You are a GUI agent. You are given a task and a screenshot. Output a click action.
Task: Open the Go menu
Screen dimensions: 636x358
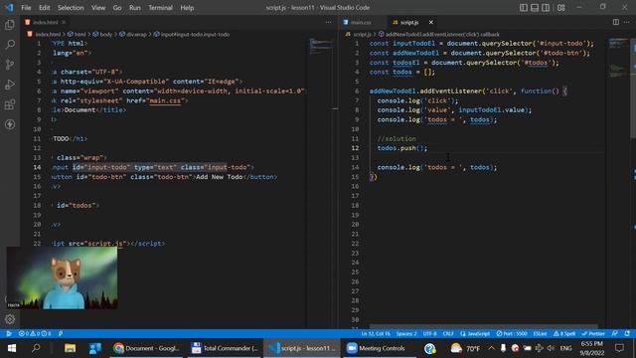click(x=117, y=8)
